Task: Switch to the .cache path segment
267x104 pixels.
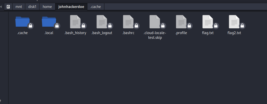Action: point(96,7)
